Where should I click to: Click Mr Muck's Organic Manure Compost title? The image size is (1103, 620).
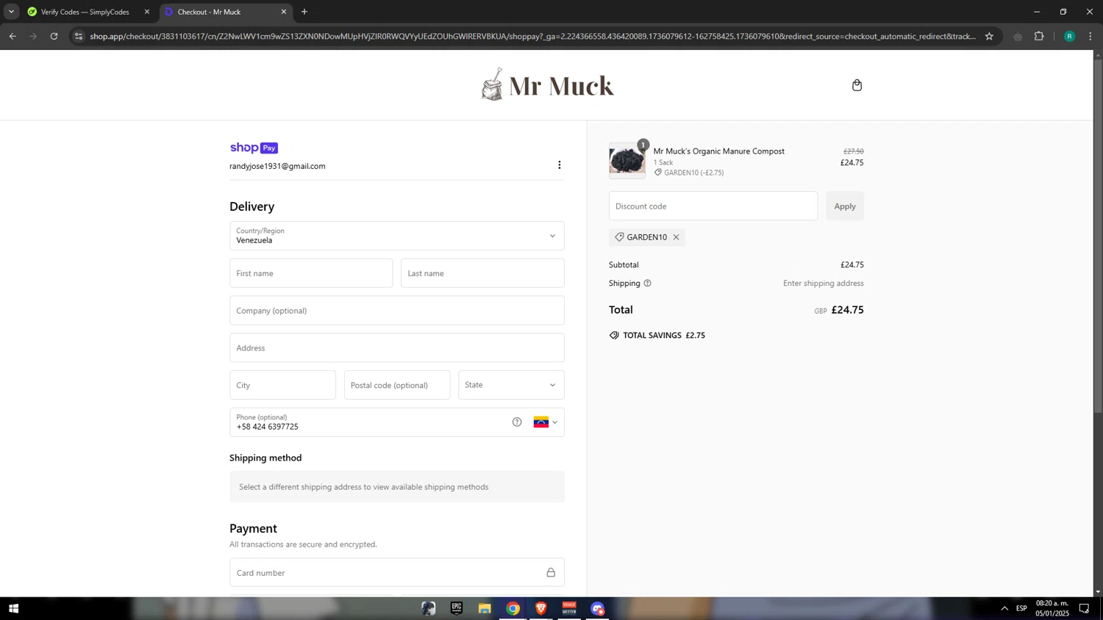pos(718,151)
